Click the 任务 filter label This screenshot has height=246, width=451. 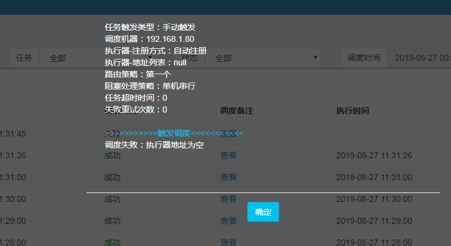pyautogui.click(x=24, y=58)
